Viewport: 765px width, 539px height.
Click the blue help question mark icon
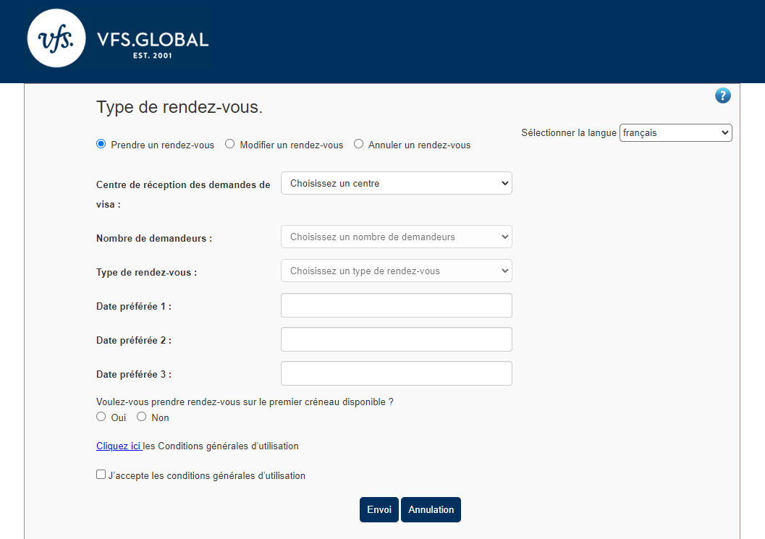click(x=722, y=96)
